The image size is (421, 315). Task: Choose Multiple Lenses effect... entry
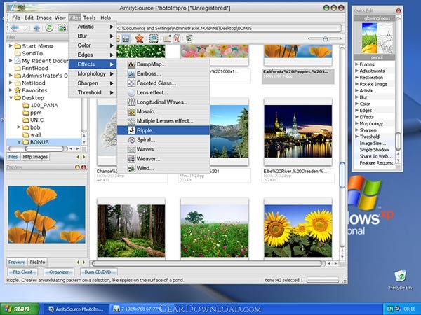click(x=163, y=121)
